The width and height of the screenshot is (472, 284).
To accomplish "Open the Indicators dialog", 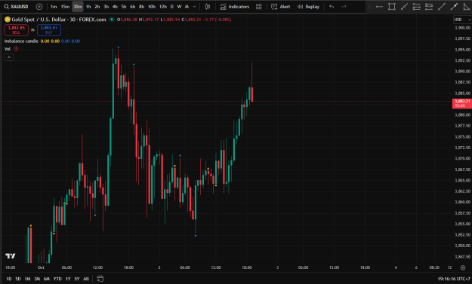I will (235, 7).
